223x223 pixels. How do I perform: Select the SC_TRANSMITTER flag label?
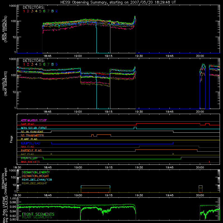coord(32,135)
